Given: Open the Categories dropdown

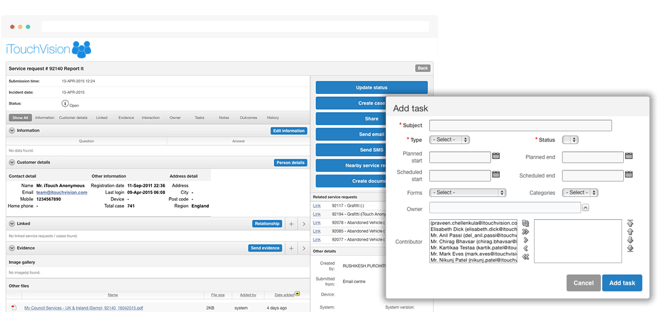Looking at the screenshot, I should 580,192.
